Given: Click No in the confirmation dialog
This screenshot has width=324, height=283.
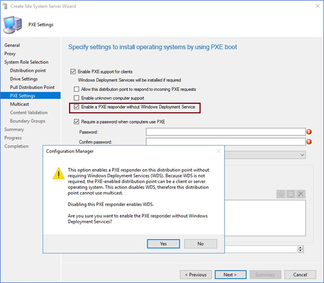Looking at the screenshot, I should coord(200,244).
